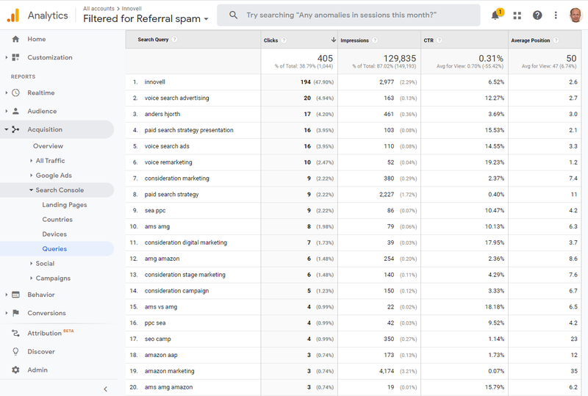Screen dimensions: 588x396
Task: Click the Customization dashboard icon
Action: [x=15, y=57]
